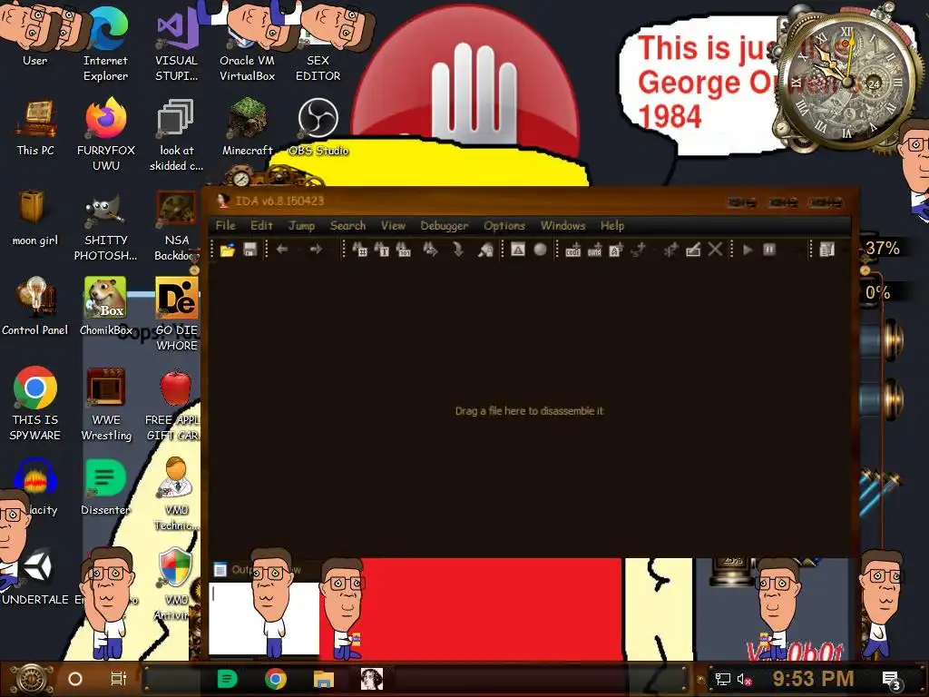929x697 pixels.
Task: Click the Chrome taskbar icon
Action: (x=276, y=679)
